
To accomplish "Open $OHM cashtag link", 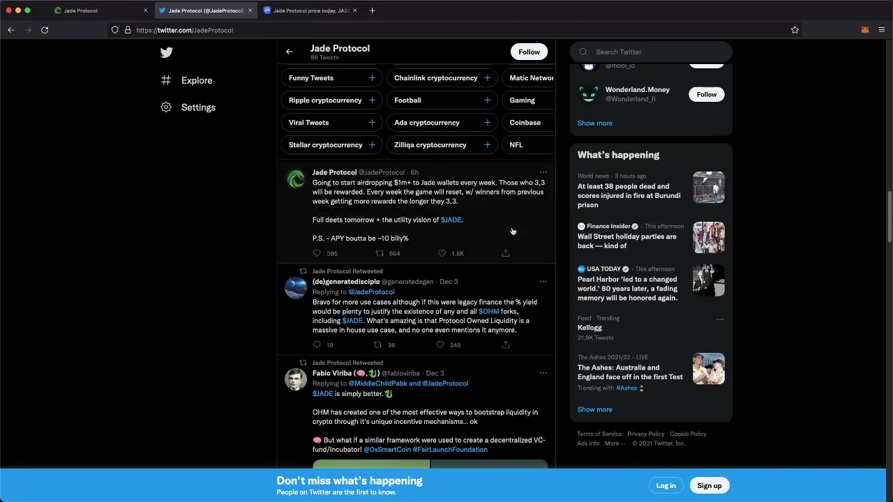I will 488,312.
